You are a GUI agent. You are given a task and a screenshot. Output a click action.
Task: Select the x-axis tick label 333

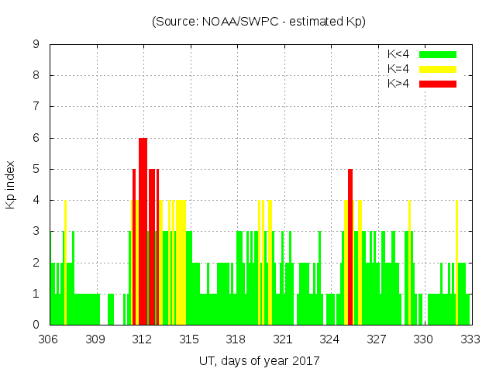click(470, 339)
